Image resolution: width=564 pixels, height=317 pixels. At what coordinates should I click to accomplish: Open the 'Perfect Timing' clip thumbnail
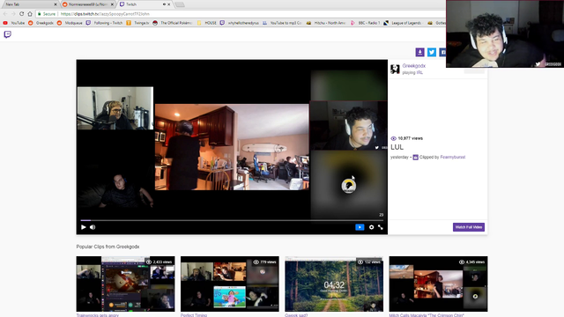coord(229,284)
